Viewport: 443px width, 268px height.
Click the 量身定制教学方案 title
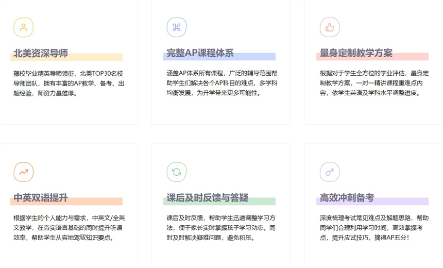coord(356,54)
